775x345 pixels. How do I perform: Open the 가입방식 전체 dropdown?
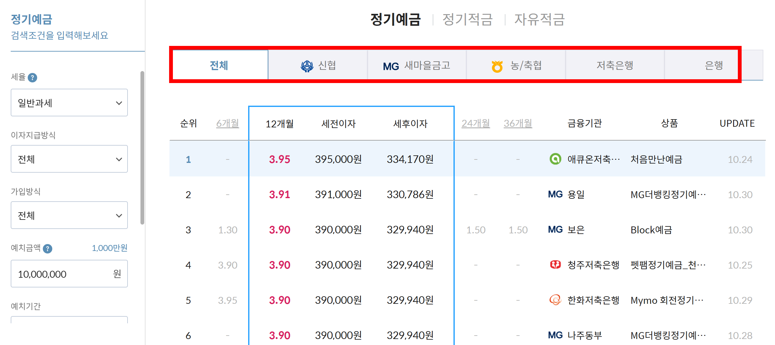tap(69, 215)
